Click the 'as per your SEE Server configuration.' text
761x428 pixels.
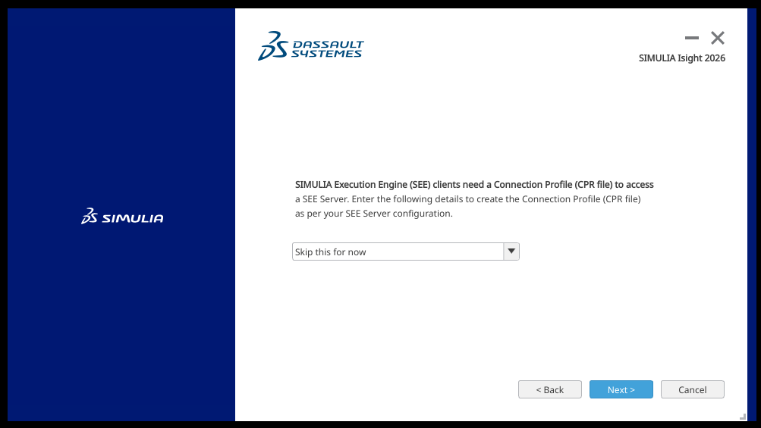click(374, 214)
